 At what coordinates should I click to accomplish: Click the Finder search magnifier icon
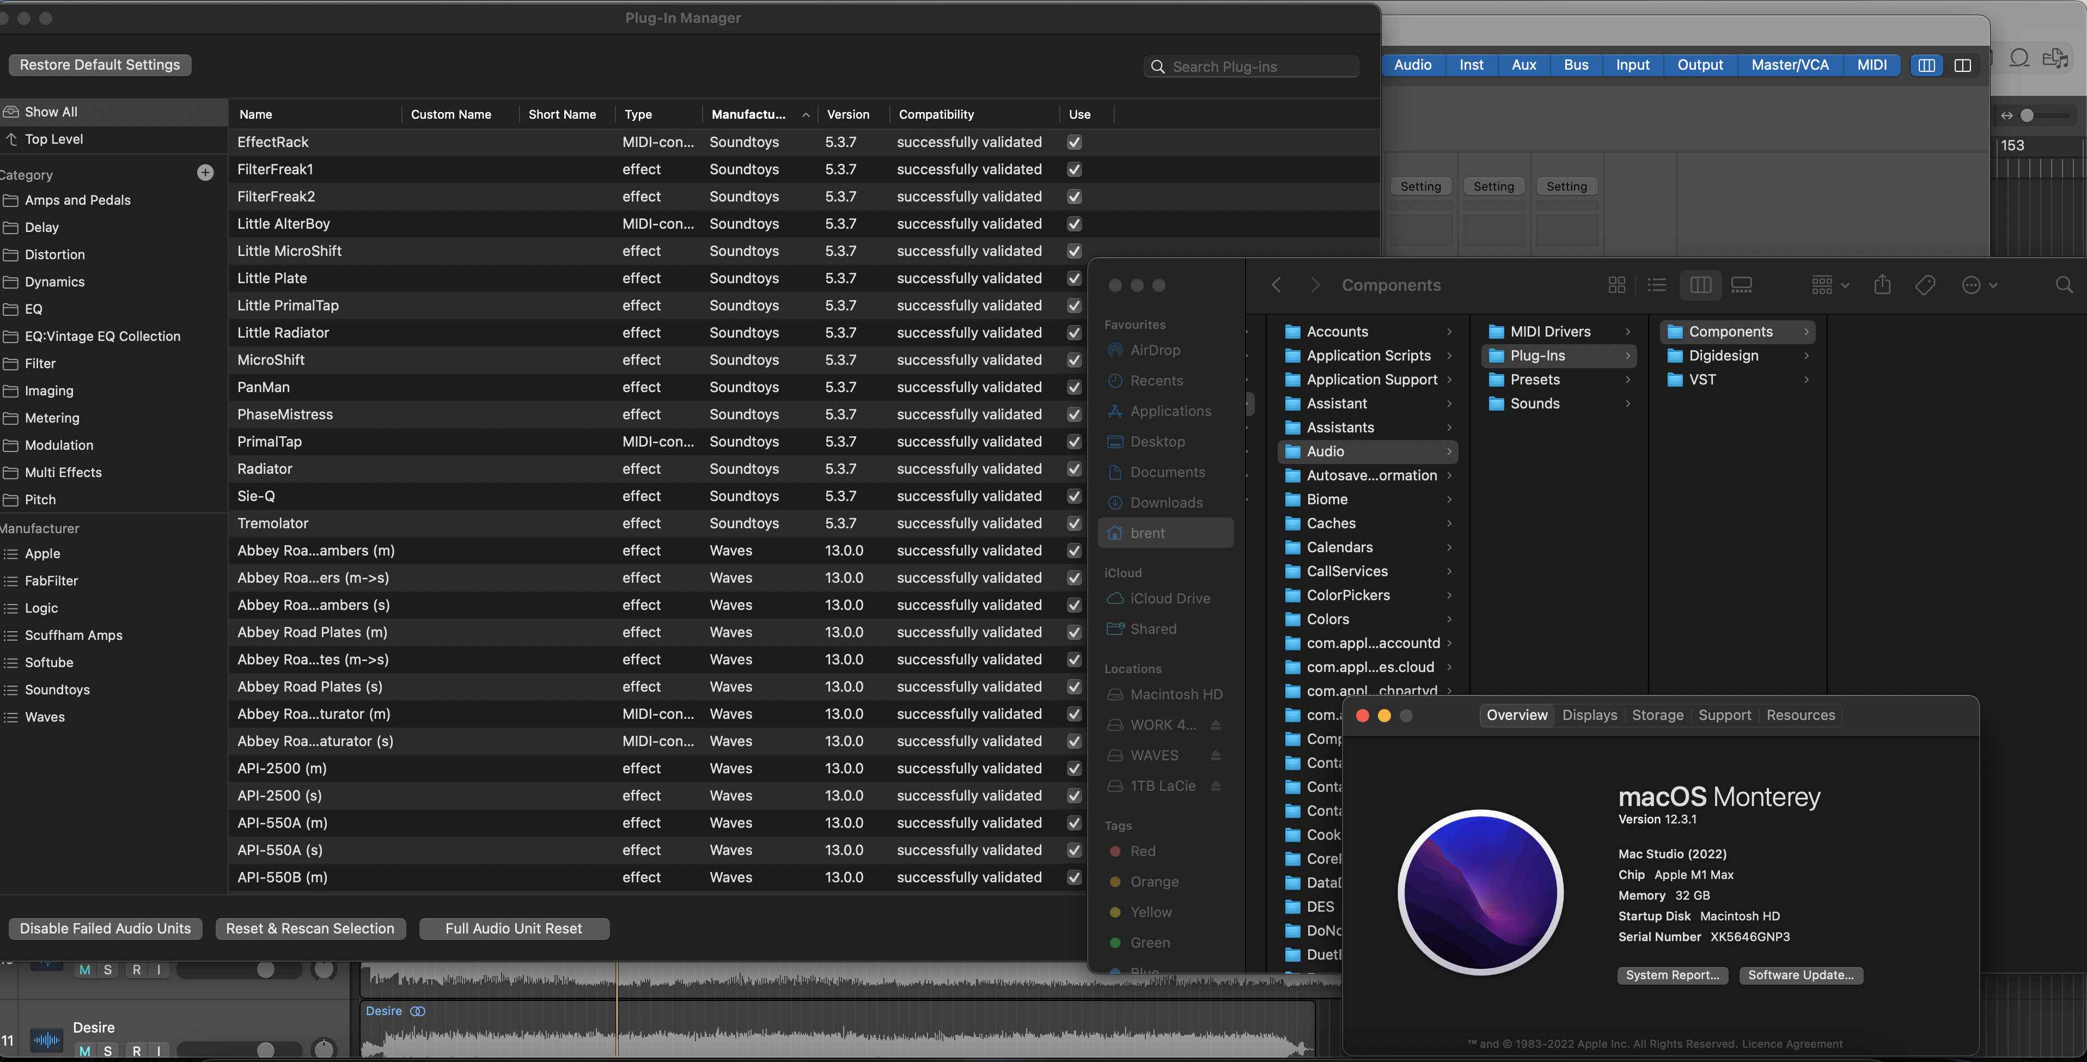tap(2064, 285)
